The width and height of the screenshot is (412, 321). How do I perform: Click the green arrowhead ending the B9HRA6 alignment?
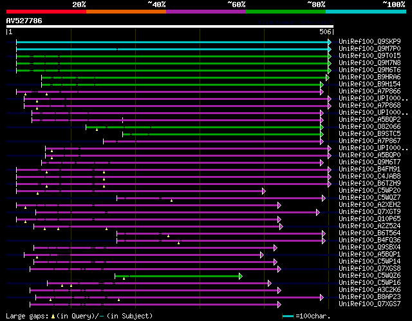point(330,77)
